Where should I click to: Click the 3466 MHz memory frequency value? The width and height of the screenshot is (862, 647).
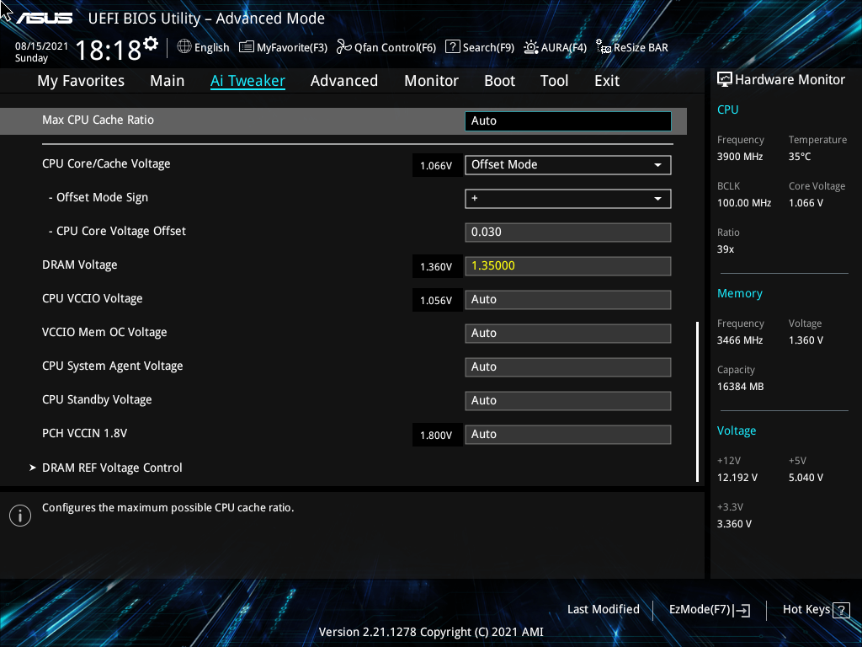[739, 340]
